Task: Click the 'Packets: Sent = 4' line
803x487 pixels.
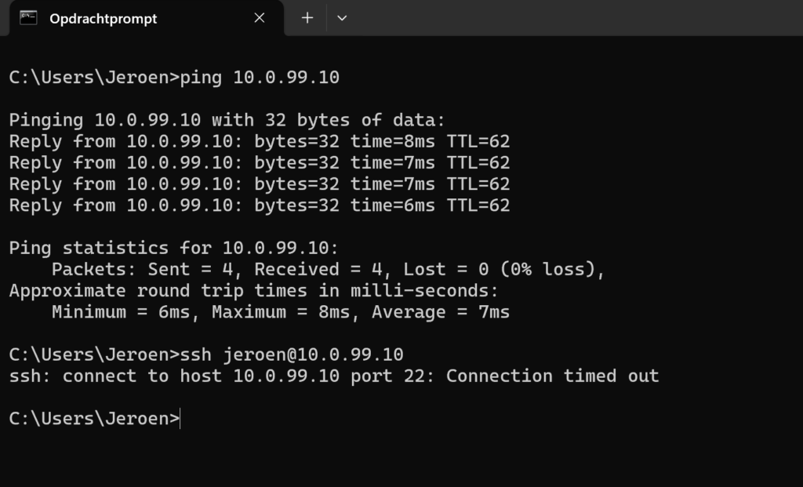Action: click(x=329, y=269)
